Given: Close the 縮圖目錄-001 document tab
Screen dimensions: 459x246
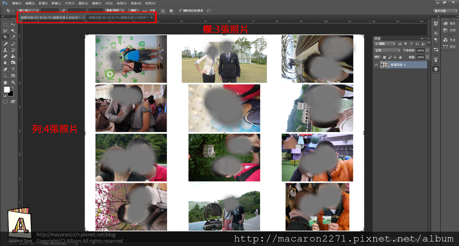Looking at the screenshot, I should coord(84,17).
